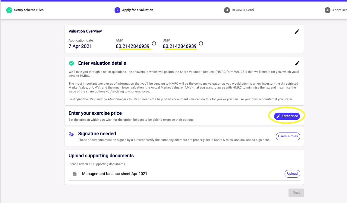Show UMV info tooltip icon
Screen dimensions: 347x203
click(x=201, y=43)
